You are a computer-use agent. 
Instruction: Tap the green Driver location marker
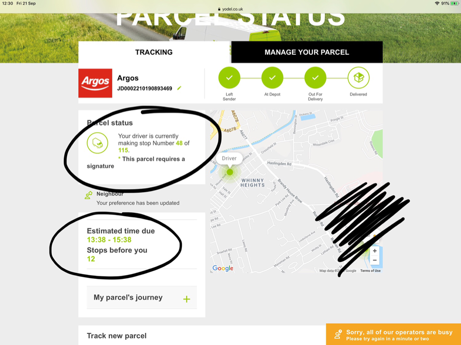coord(230,172)
